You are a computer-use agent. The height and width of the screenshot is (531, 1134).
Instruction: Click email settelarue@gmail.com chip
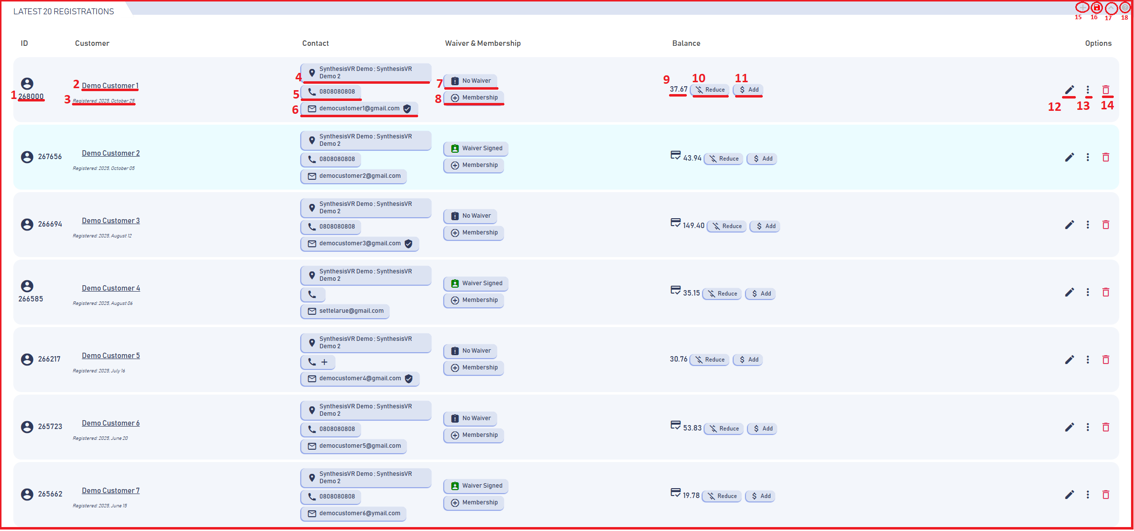coord(345,311)
